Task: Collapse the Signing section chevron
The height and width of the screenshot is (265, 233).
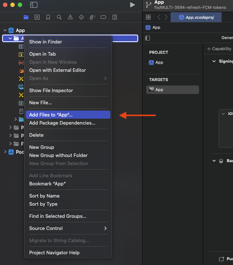Action: pos(214,61)
